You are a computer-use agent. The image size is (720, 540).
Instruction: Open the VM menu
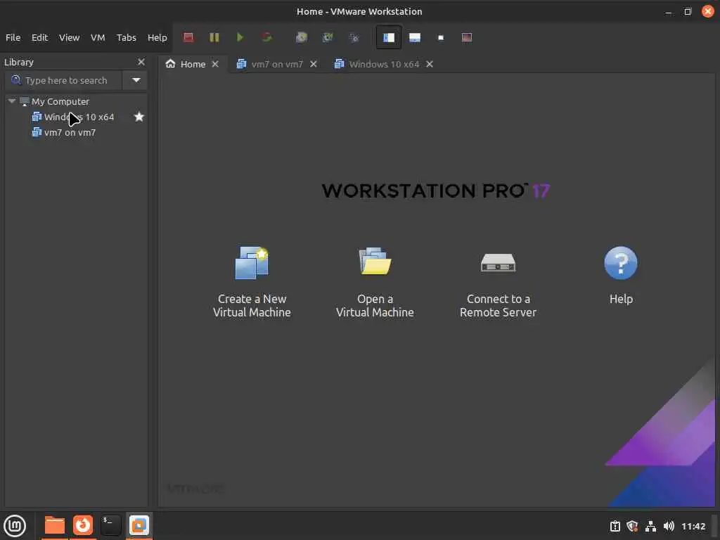click(97, 37)
